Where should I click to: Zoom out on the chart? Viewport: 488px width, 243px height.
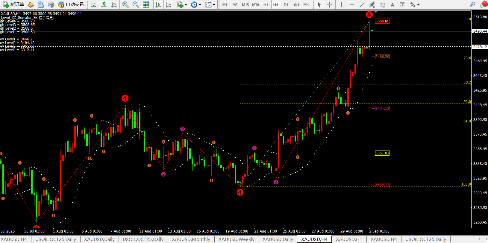(136, 4)
